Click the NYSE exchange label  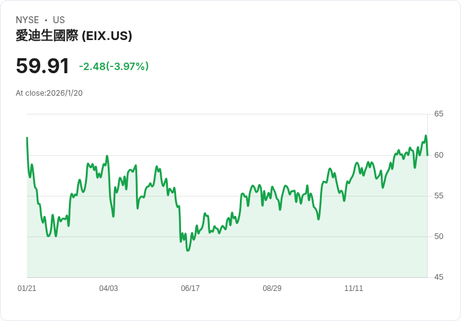coord(27,20)
